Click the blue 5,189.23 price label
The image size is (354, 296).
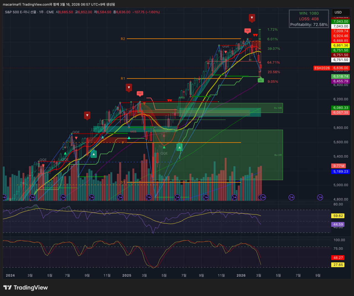[x=340, y=172]
